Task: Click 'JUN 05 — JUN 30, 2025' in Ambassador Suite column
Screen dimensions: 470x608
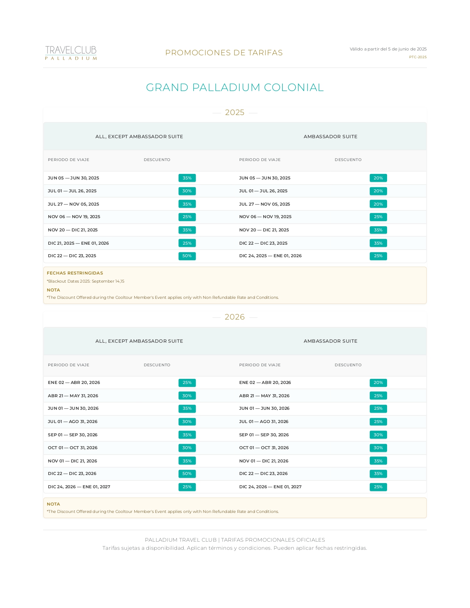Action: click(x=265, y=178)
